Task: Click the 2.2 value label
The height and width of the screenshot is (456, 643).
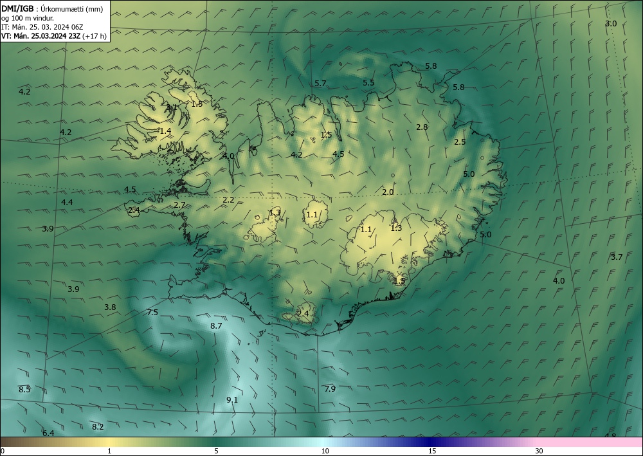Action: [228, 200]
